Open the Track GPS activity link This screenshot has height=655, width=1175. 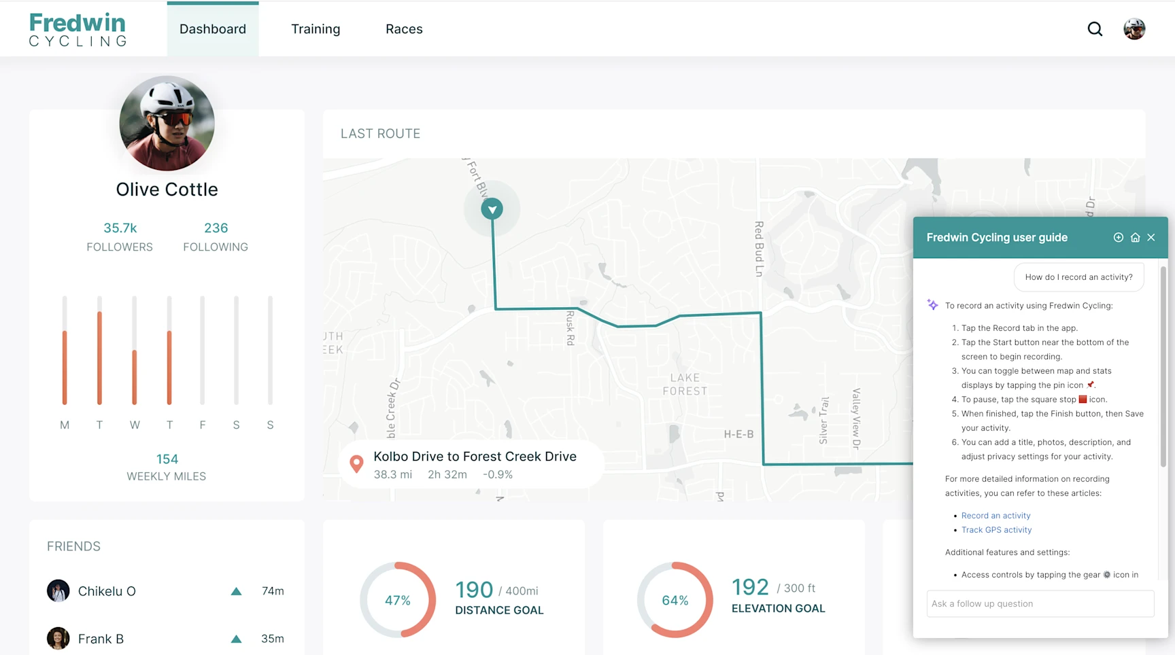point(996,530)
